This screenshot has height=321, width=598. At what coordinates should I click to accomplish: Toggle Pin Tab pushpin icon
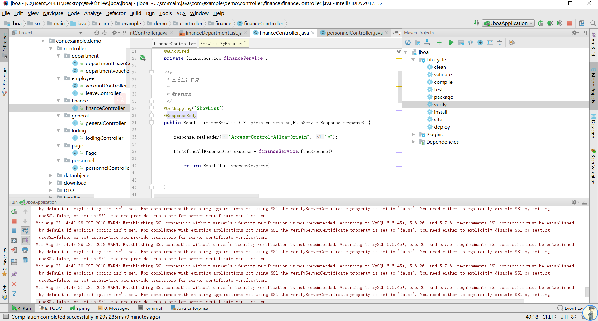(14, 274)
